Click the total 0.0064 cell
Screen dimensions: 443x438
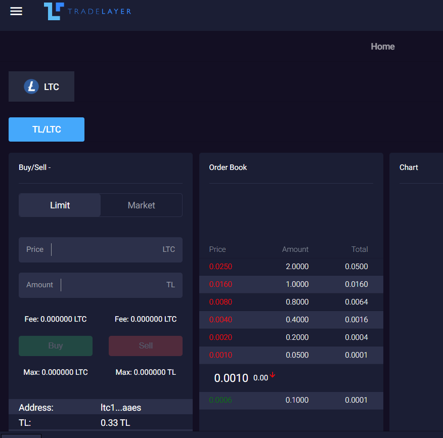[357, 302]
